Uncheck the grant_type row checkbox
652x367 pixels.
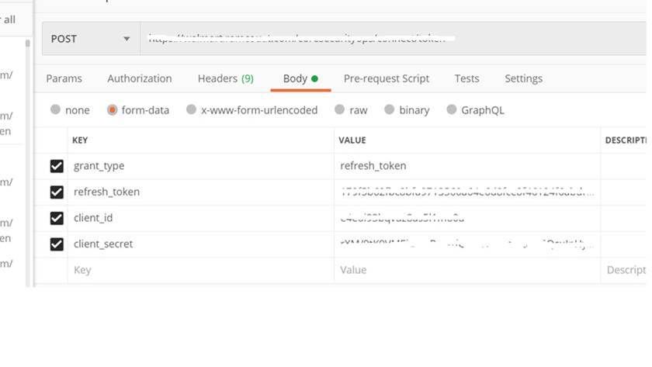coord(57,166)
